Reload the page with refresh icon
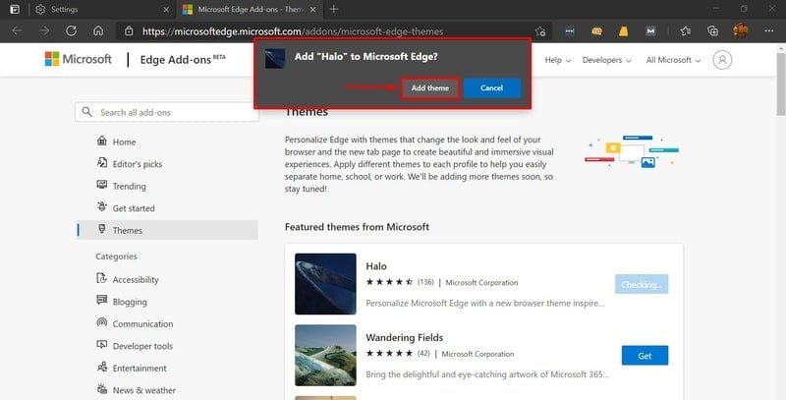Viewport: 786px width, 400px height. coord(71,31)
